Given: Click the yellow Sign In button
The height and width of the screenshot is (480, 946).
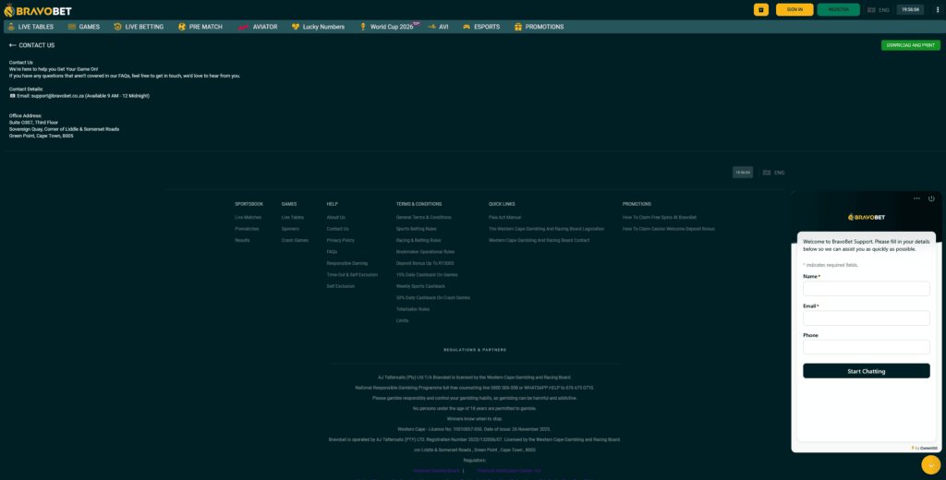Looking at the screenshot, I should [794, 9].
